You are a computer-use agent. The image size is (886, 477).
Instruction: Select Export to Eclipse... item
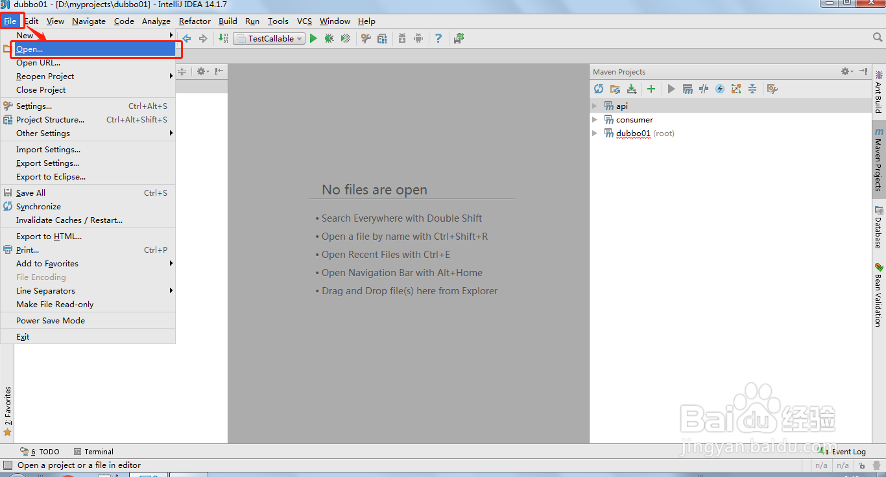(x=88, y=177)
